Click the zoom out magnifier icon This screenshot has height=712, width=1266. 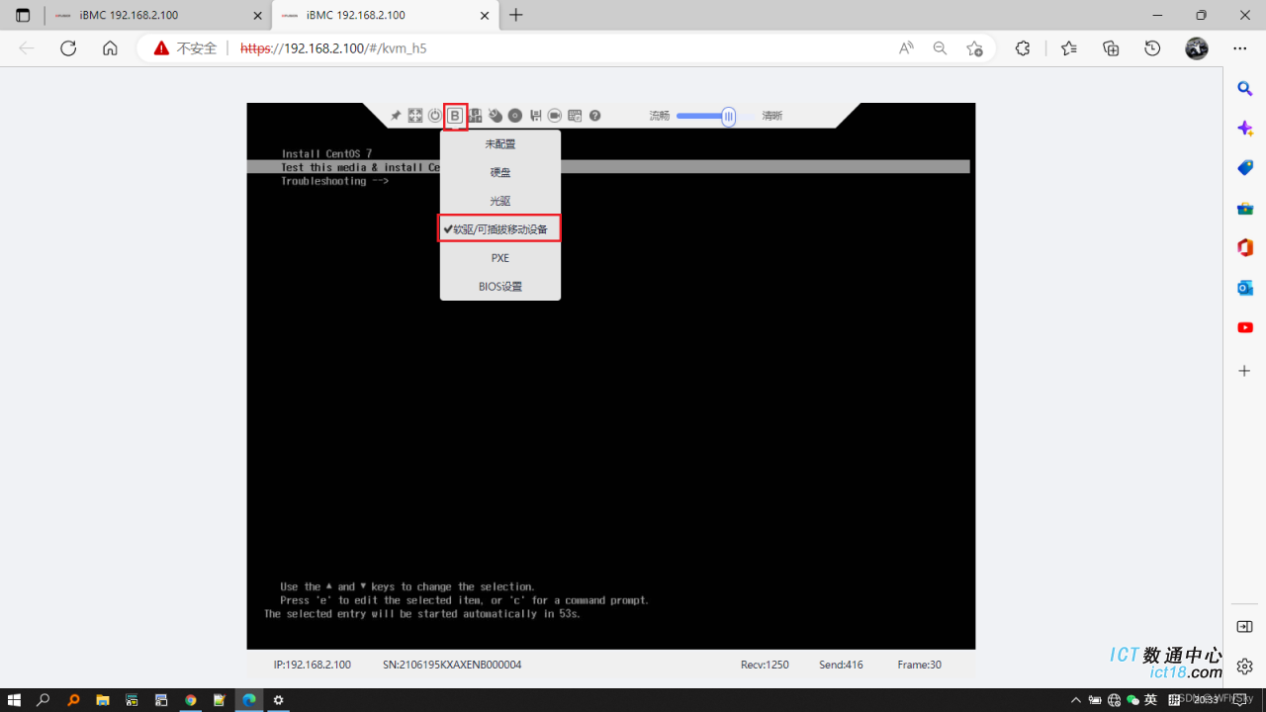tap(941, 47)
